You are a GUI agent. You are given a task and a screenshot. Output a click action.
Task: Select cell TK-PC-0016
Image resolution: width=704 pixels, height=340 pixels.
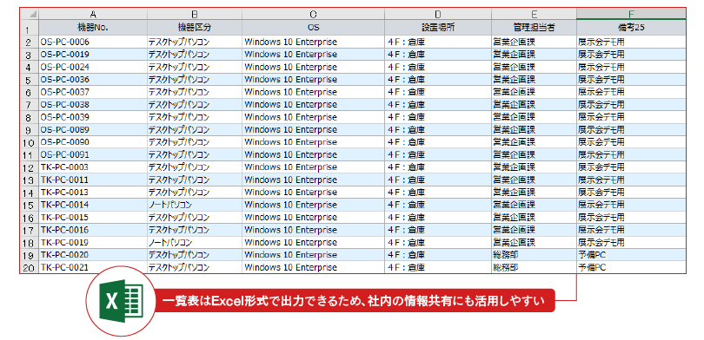tap(93, 230)
